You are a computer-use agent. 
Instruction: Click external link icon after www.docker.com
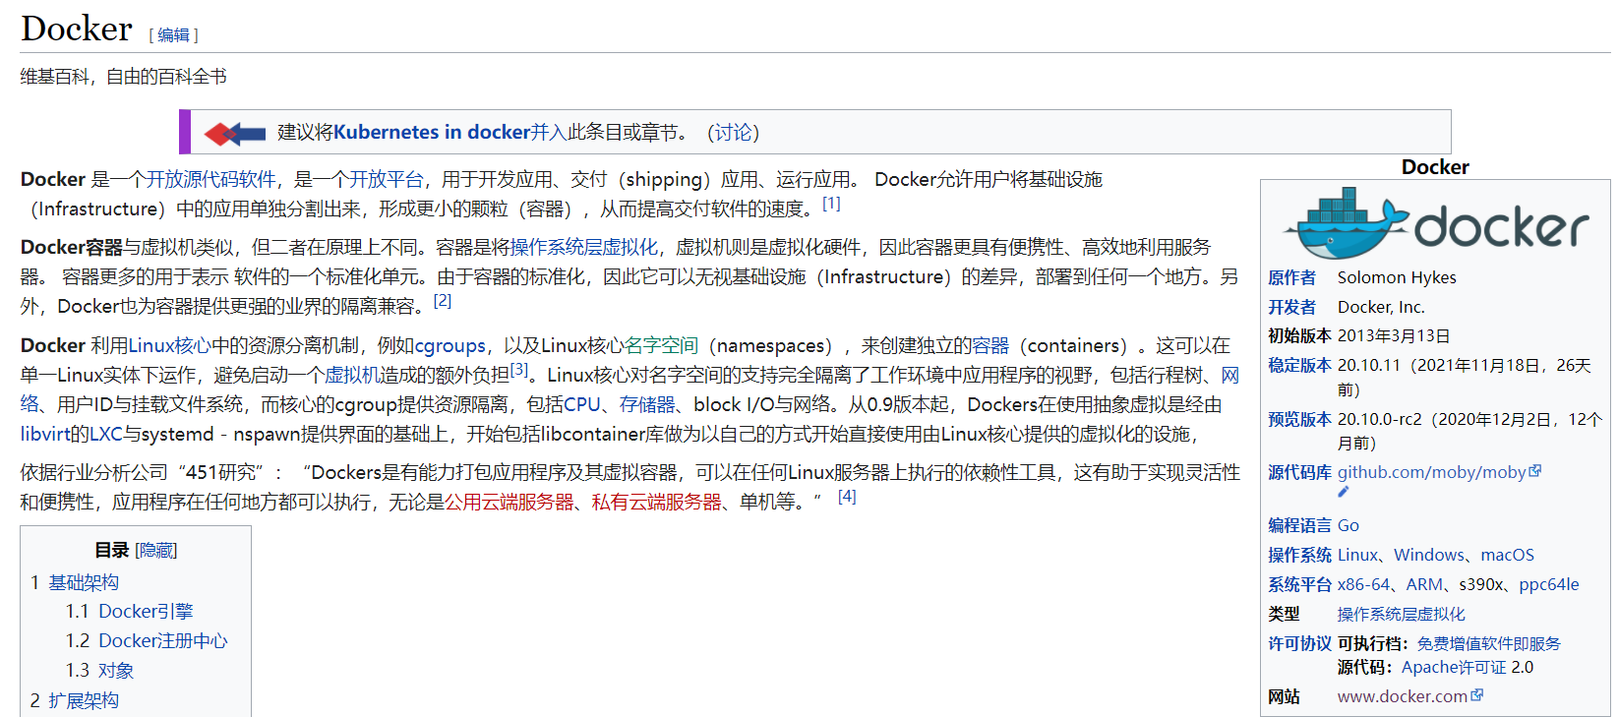tap(1477, 694)
